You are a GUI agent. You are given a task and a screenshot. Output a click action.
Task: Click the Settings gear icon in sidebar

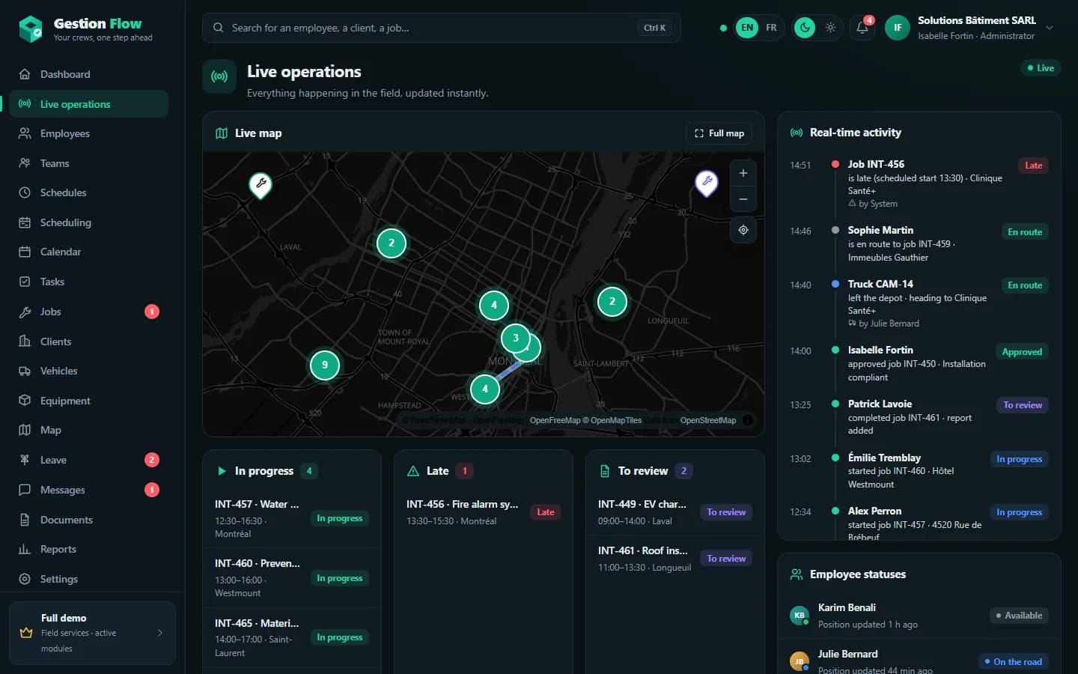pos(25,579)
